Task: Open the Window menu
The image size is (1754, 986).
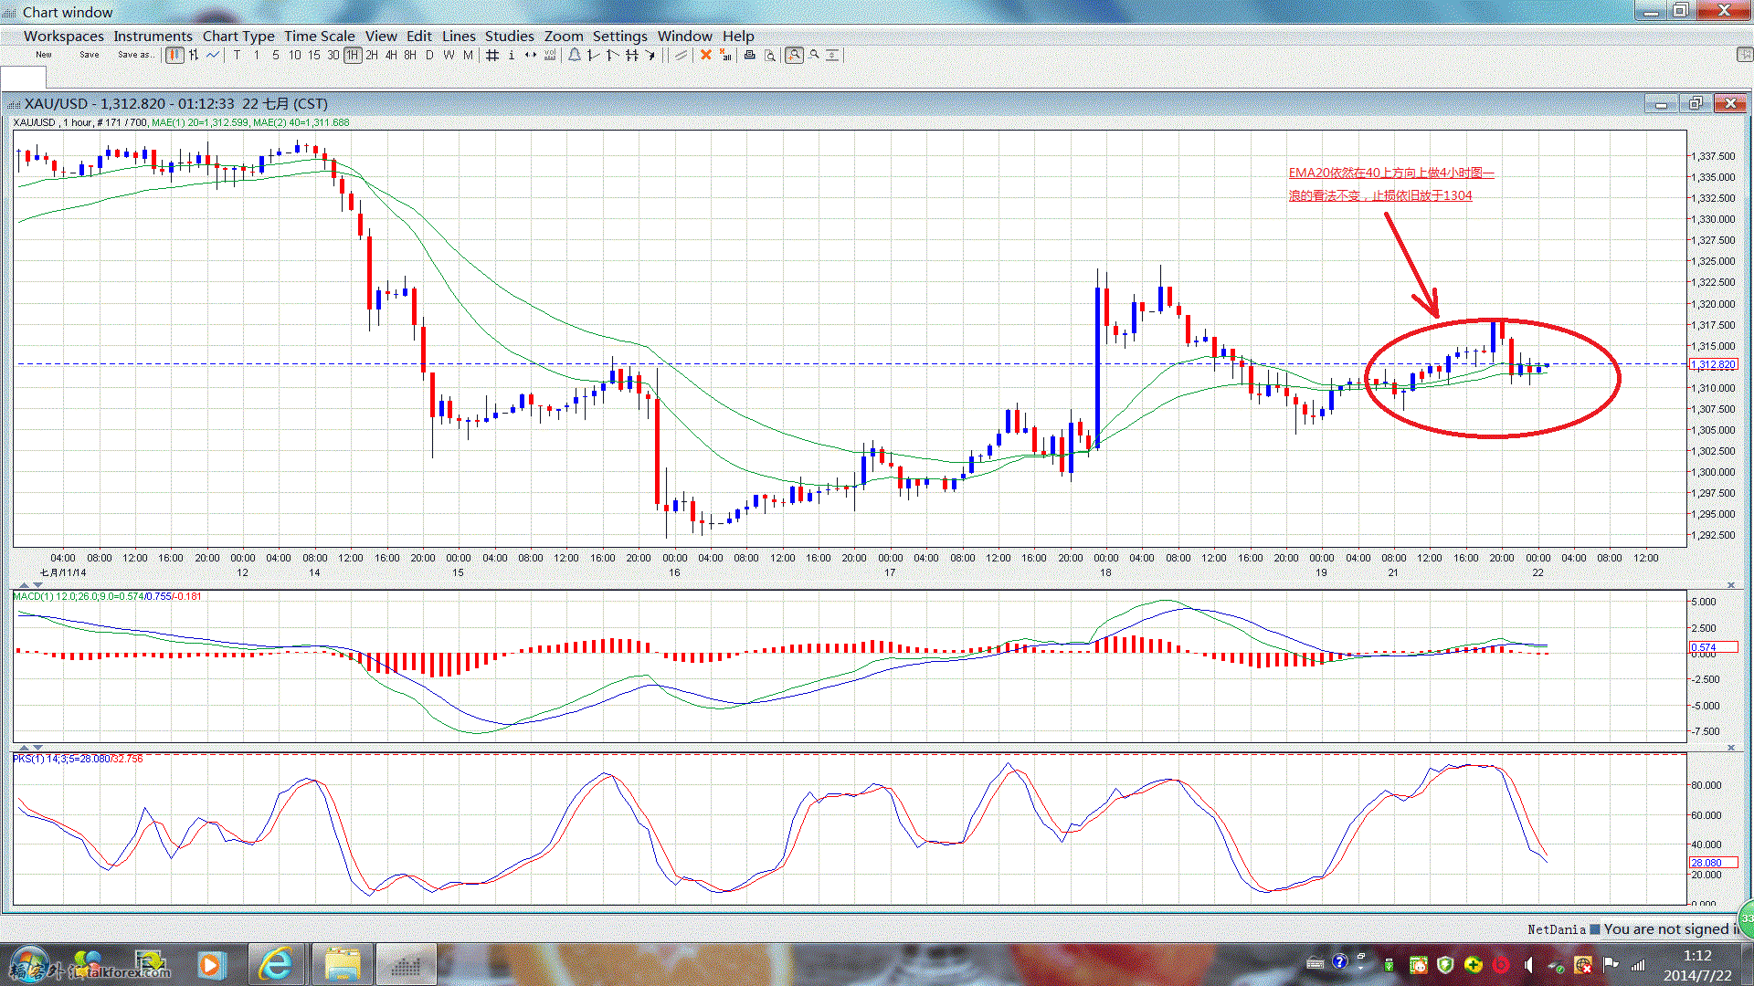Action: (x=684, y=36)
